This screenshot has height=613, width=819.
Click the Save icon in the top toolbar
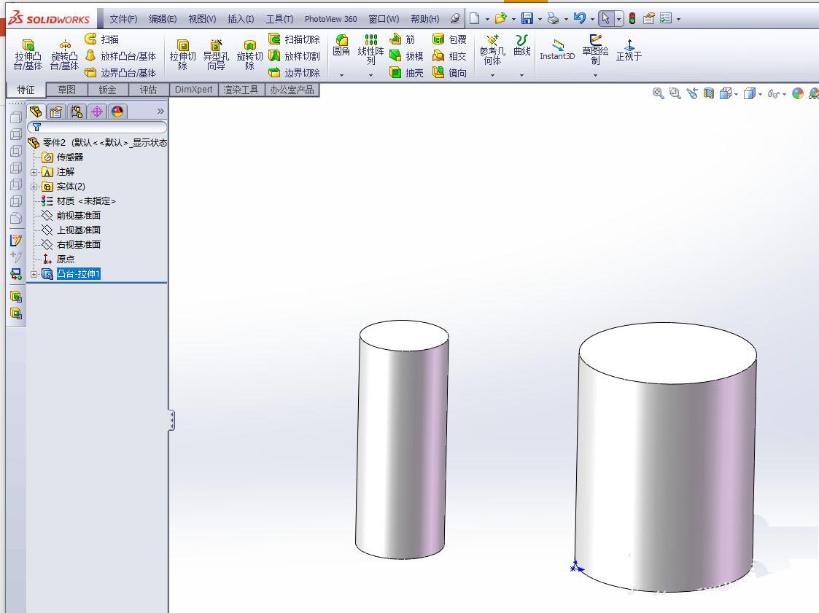[x=527, y=19]
